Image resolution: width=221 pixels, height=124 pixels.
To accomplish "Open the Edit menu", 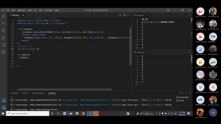I will tap(13, 10).
